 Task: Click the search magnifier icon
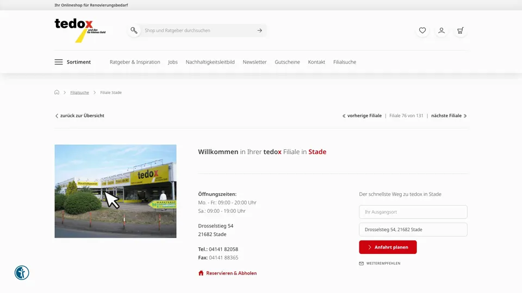coord(134,30)
